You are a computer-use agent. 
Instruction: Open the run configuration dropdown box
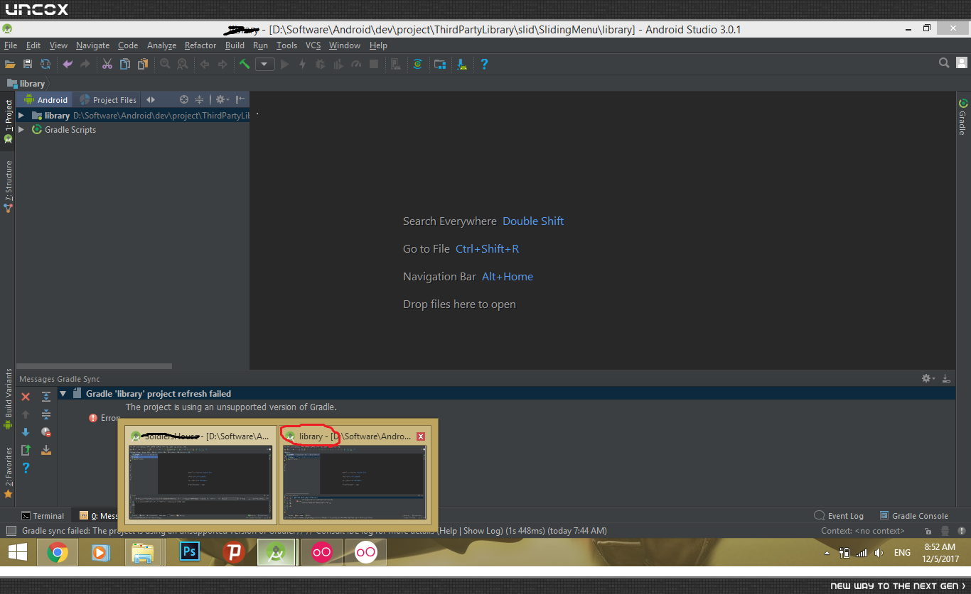pyautogui.click(x=265, y=64)
